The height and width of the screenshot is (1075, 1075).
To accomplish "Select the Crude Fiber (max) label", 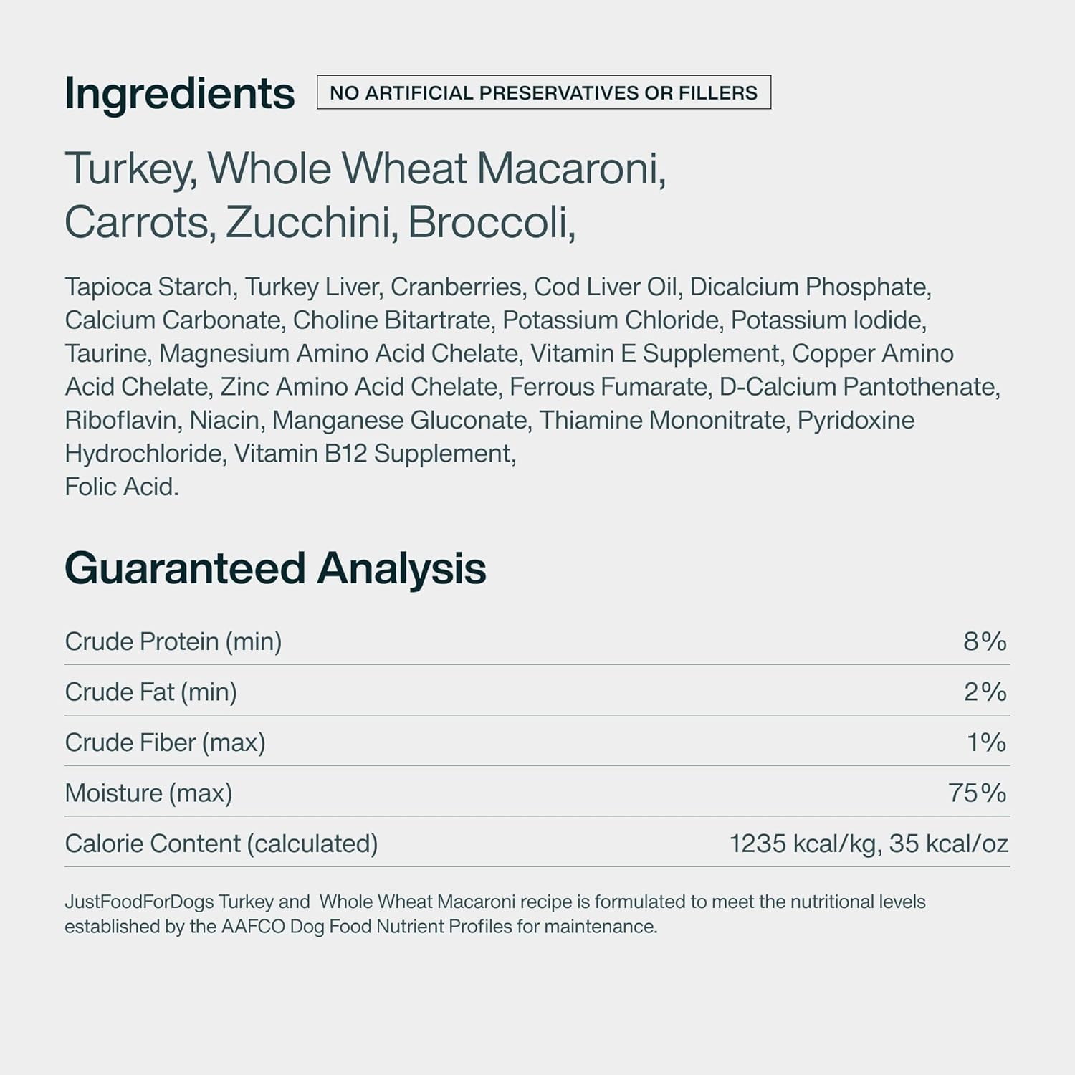I will pyautogui.click(x=165, y=742).
